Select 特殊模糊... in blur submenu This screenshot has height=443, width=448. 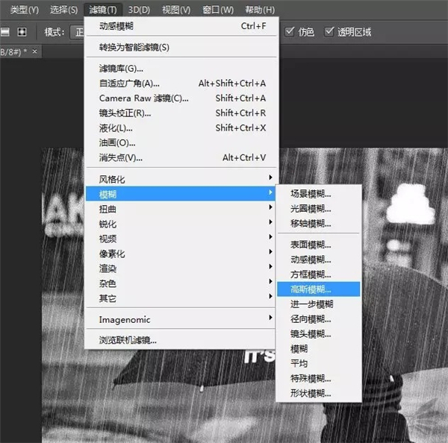(x=319, y=378)
